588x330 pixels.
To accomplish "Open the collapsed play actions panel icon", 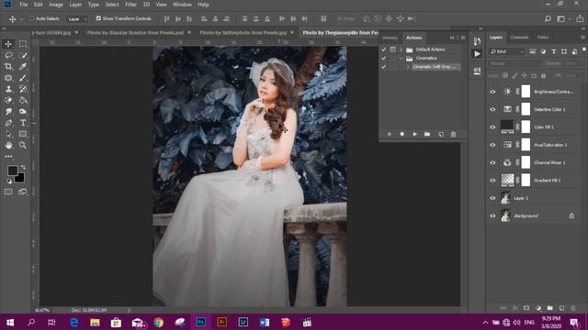I will 477,54.
